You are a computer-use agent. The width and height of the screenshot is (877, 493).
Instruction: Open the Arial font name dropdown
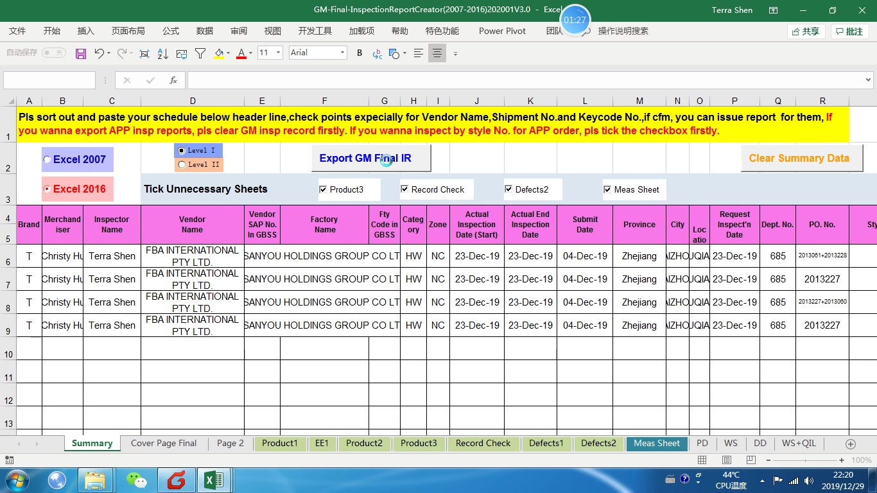[x=343, y=53]
